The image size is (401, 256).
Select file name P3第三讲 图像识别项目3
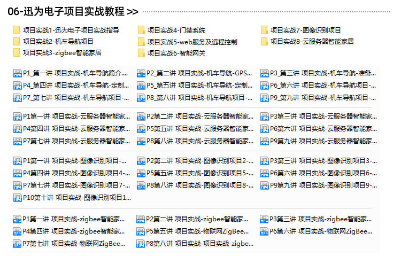coord(323,161)
